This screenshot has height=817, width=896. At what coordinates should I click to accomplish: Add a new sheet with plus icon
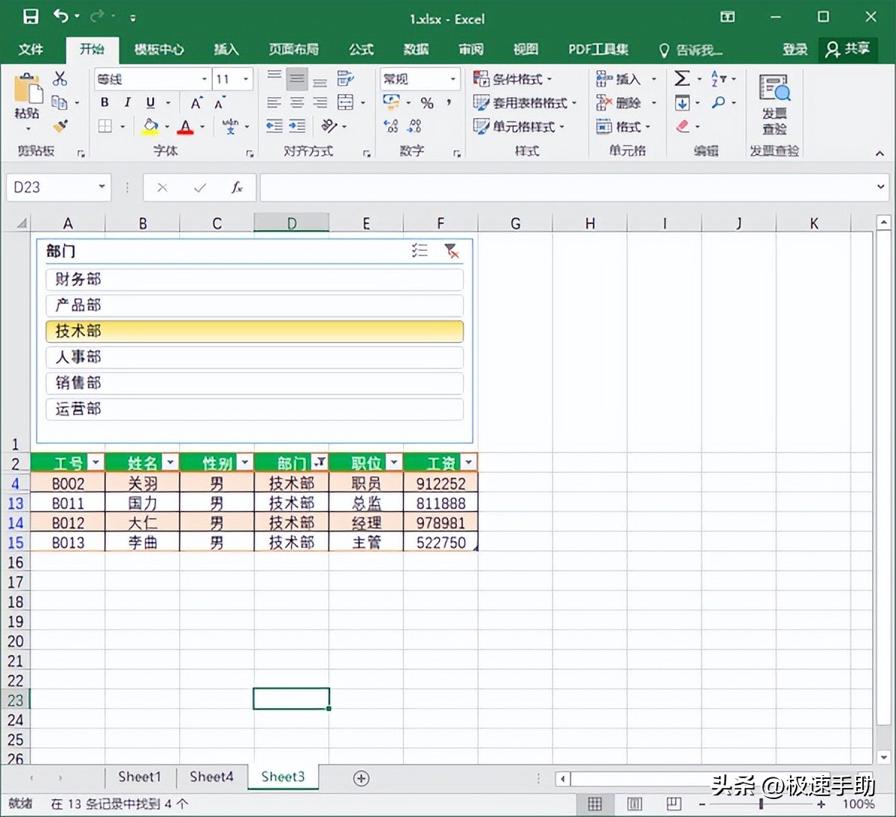[361, 778]
